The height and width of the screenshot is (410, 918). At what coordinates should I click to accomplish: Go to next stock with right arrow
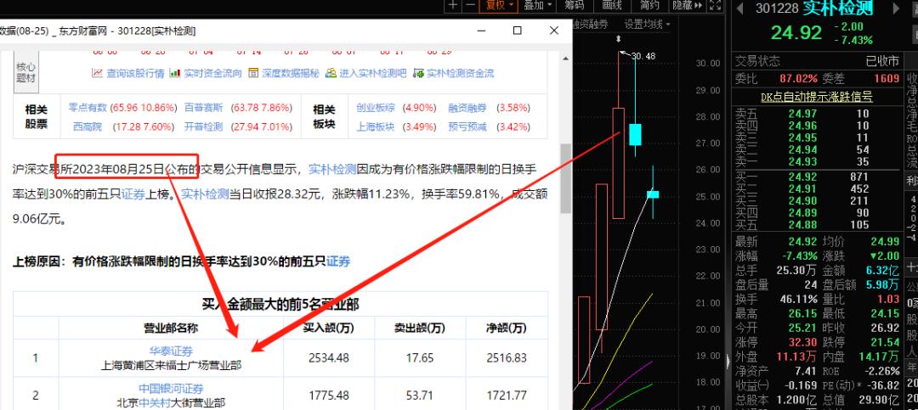[897, 8]
